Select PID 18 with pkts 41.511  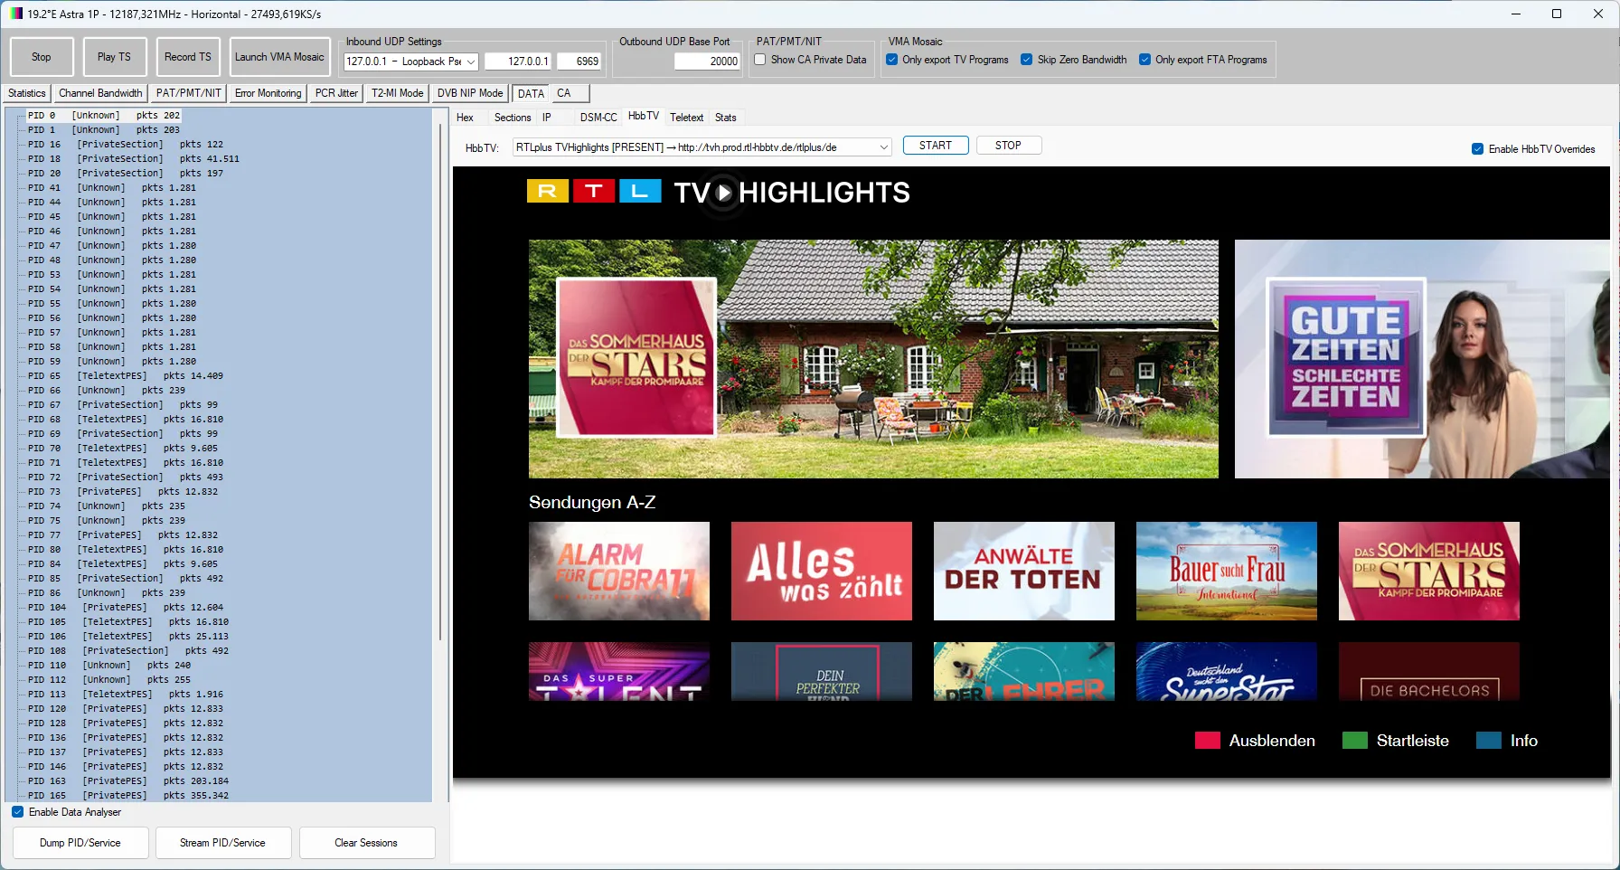click(134, 159)
